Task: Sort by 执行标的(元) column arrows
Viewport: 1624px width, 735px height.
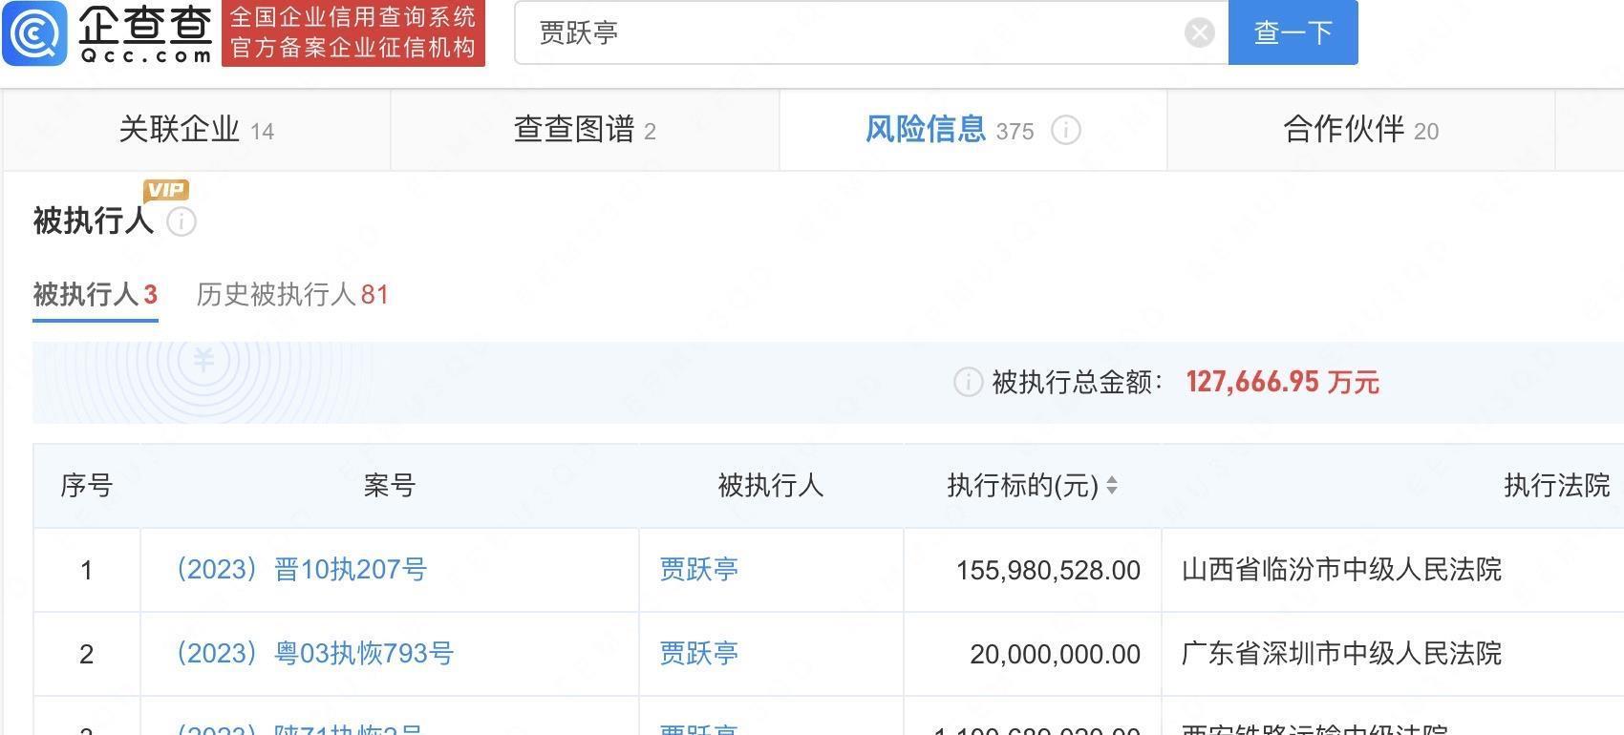Action: (1111, 486)
